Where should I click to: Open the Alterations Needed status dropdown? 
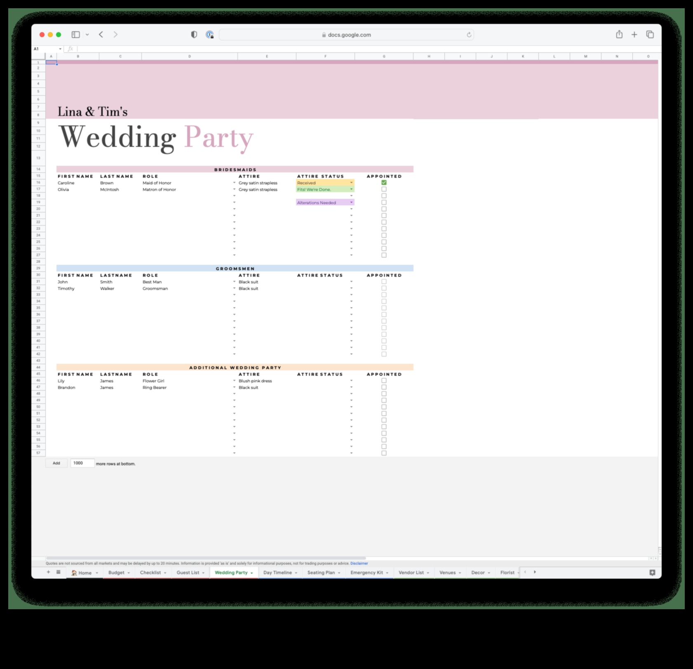(351, 202)
